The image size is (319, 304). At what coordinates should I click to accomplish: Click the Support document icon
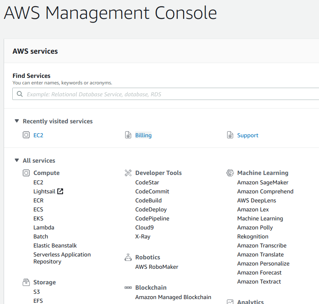(x=230, y=135)
